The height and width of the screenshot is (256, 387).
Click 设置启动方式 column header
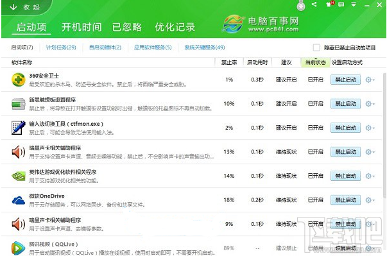[347, 62]
